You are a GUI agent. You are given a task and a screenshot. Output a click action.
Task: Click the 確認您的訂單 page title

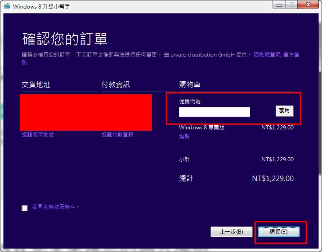pos(65,39)
